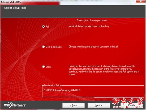The height and width of the screenshot is (110, 146).
Task: Select the Full setup radio button
Action: [43, 27]
